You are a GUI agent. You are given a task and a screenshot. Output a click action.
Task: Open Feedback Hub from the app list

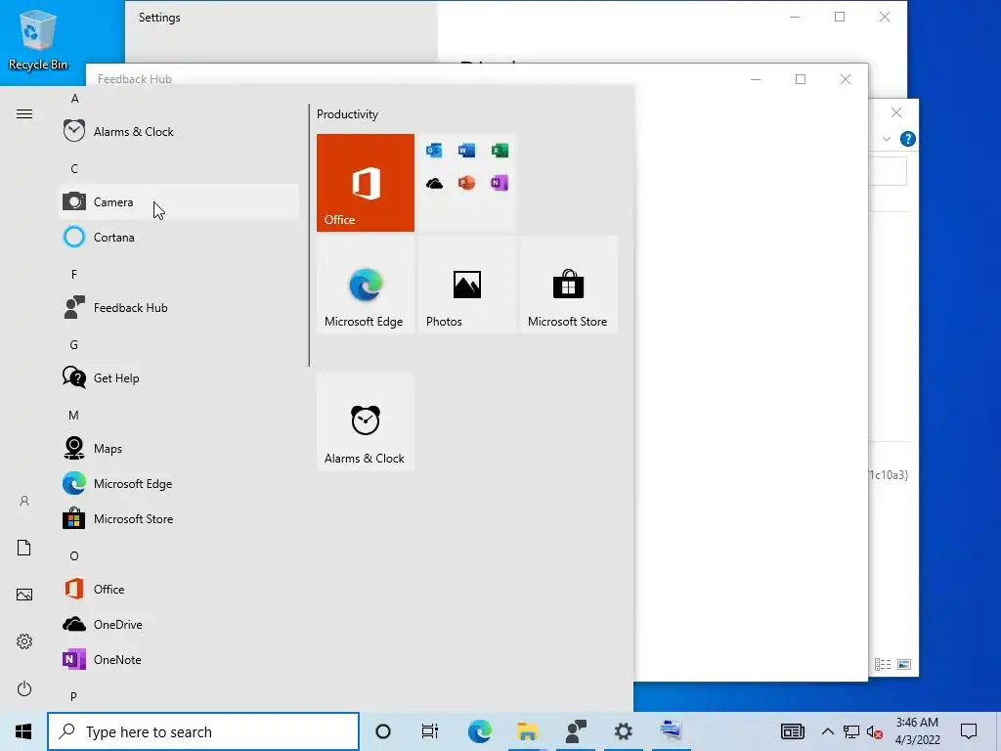click(x=179, y=307)
